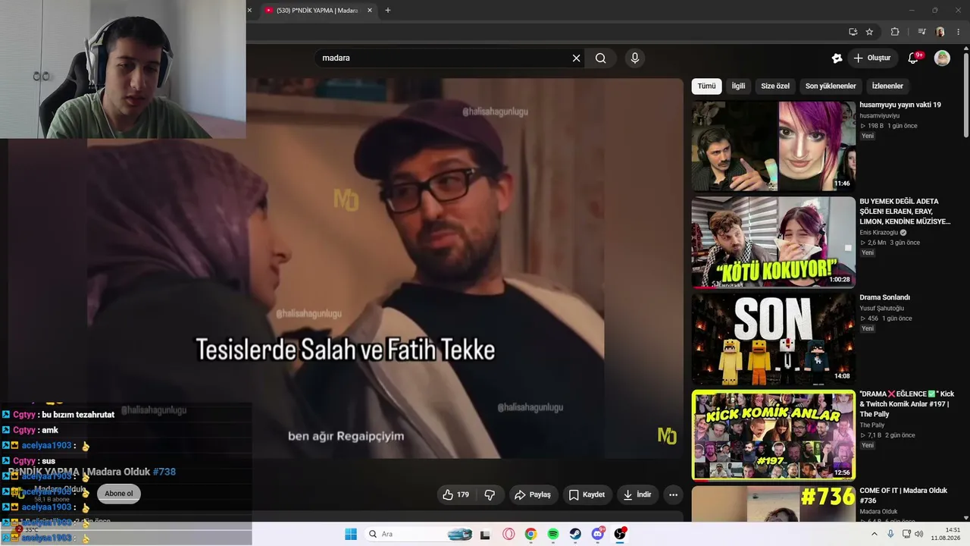This screenshot has height=546, width=970.
Task: Open more actions for the video
Action: coord(673,494)
